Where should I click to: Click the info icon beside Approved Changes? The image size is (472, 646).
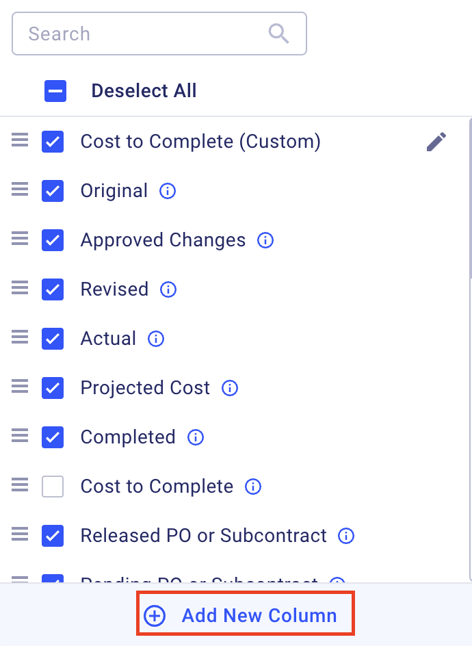tap(265, 240)
